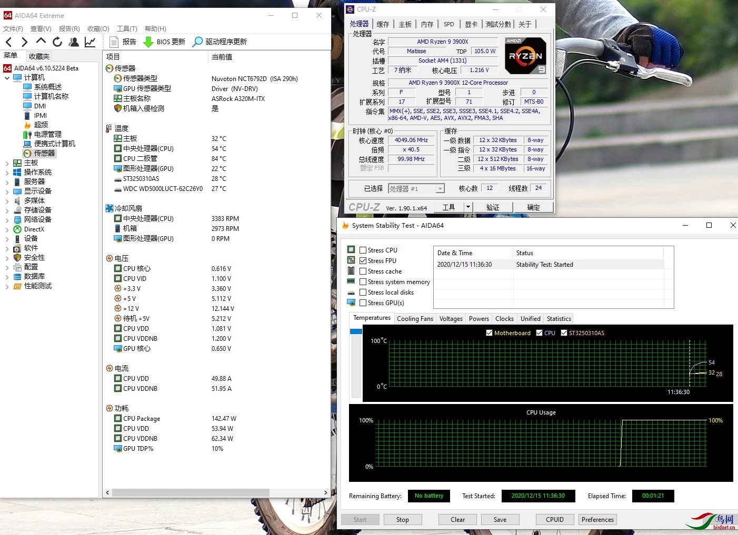Click the back navigation arrow in AIDA64

tap(8, 42)
